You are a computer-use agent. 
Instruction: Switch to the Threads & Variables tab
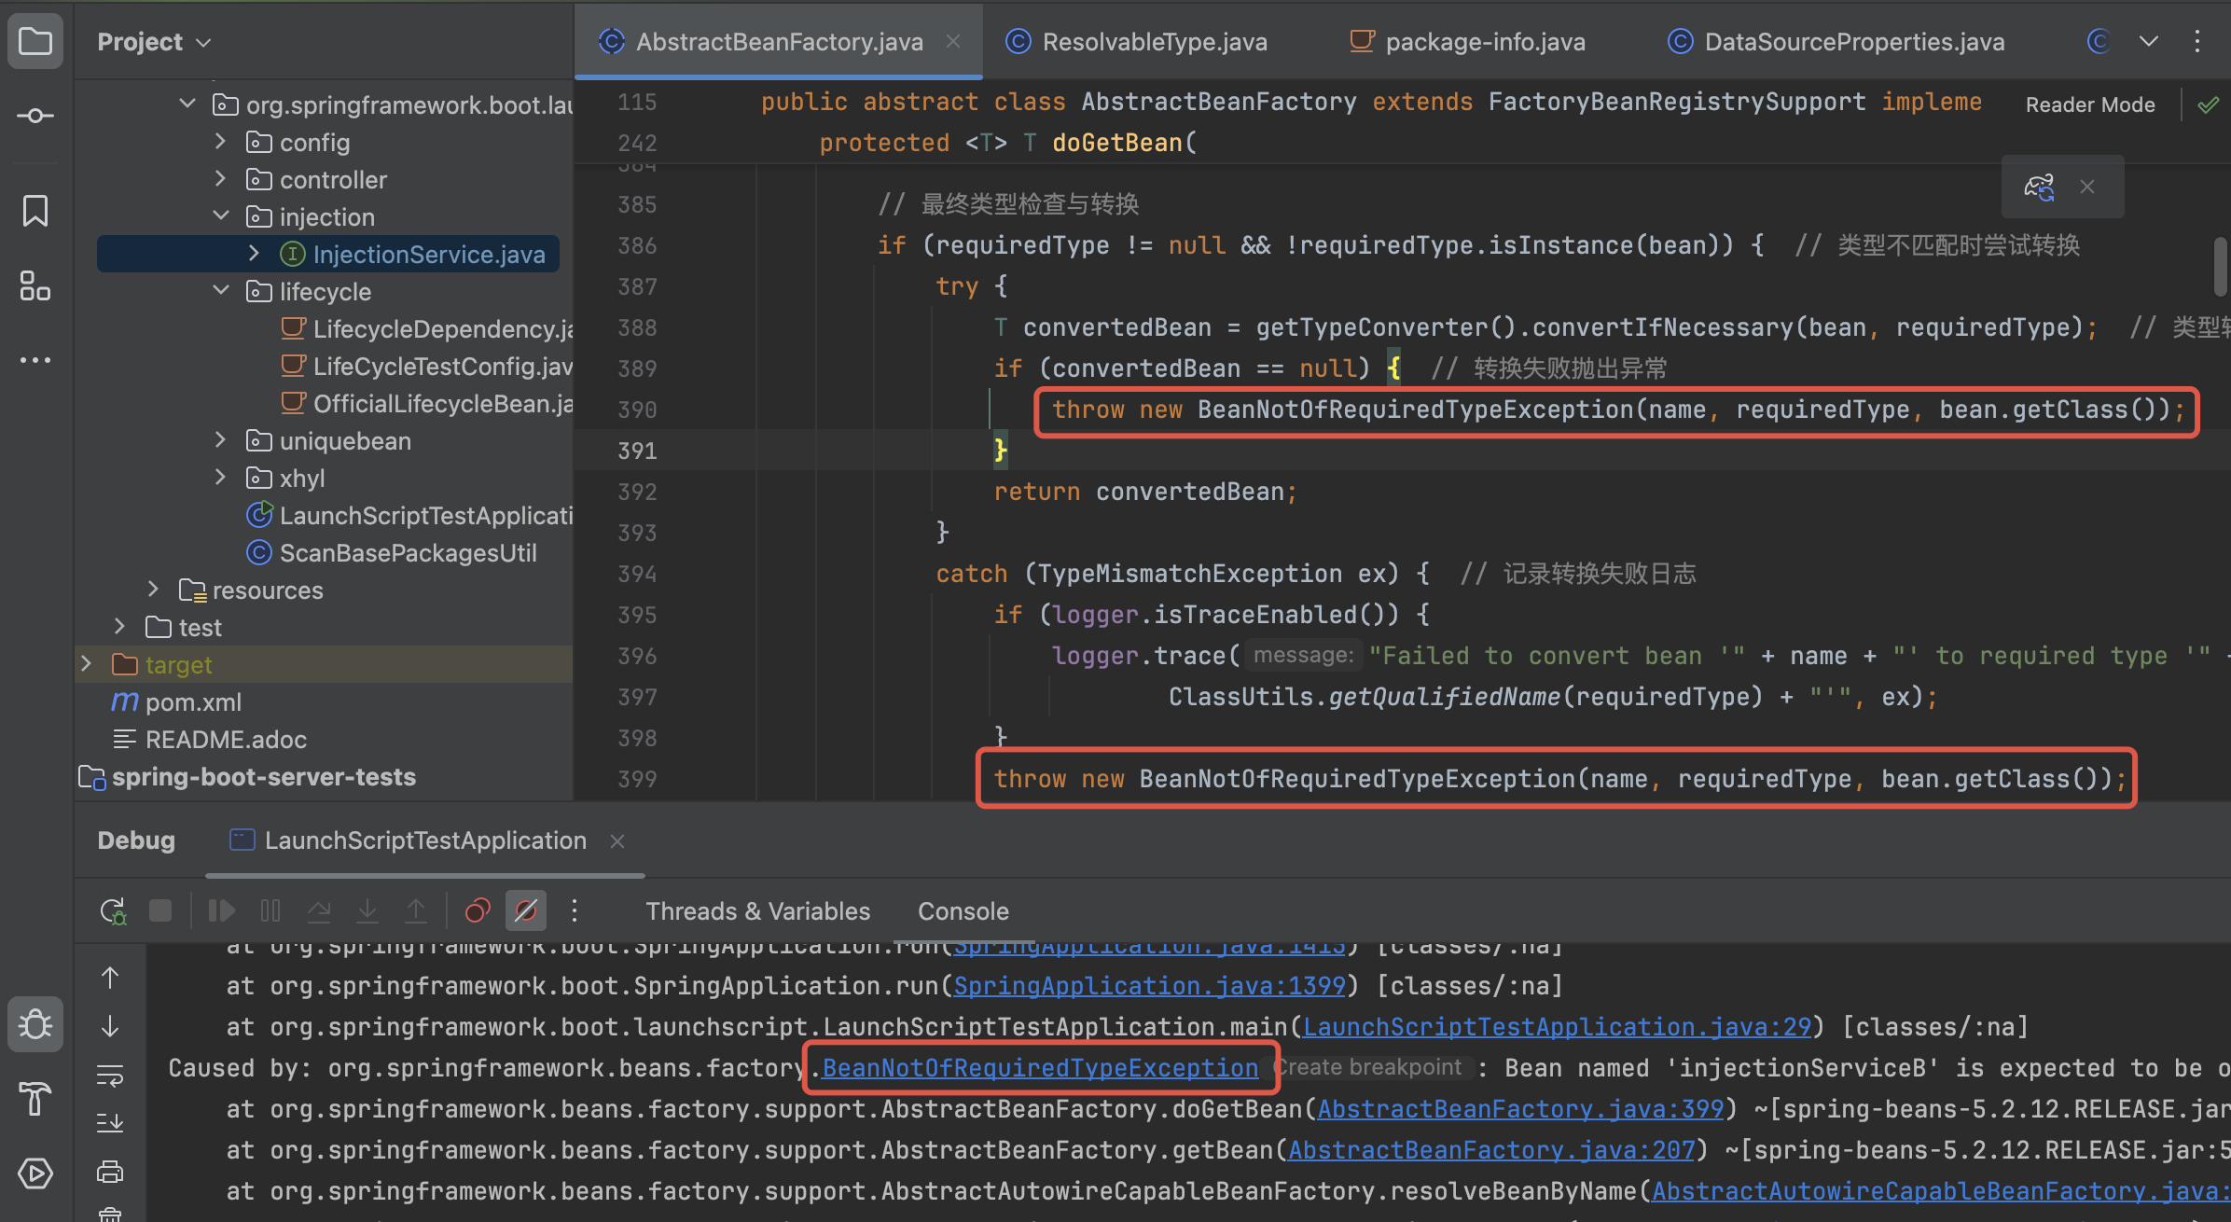[x=757, y=910]
